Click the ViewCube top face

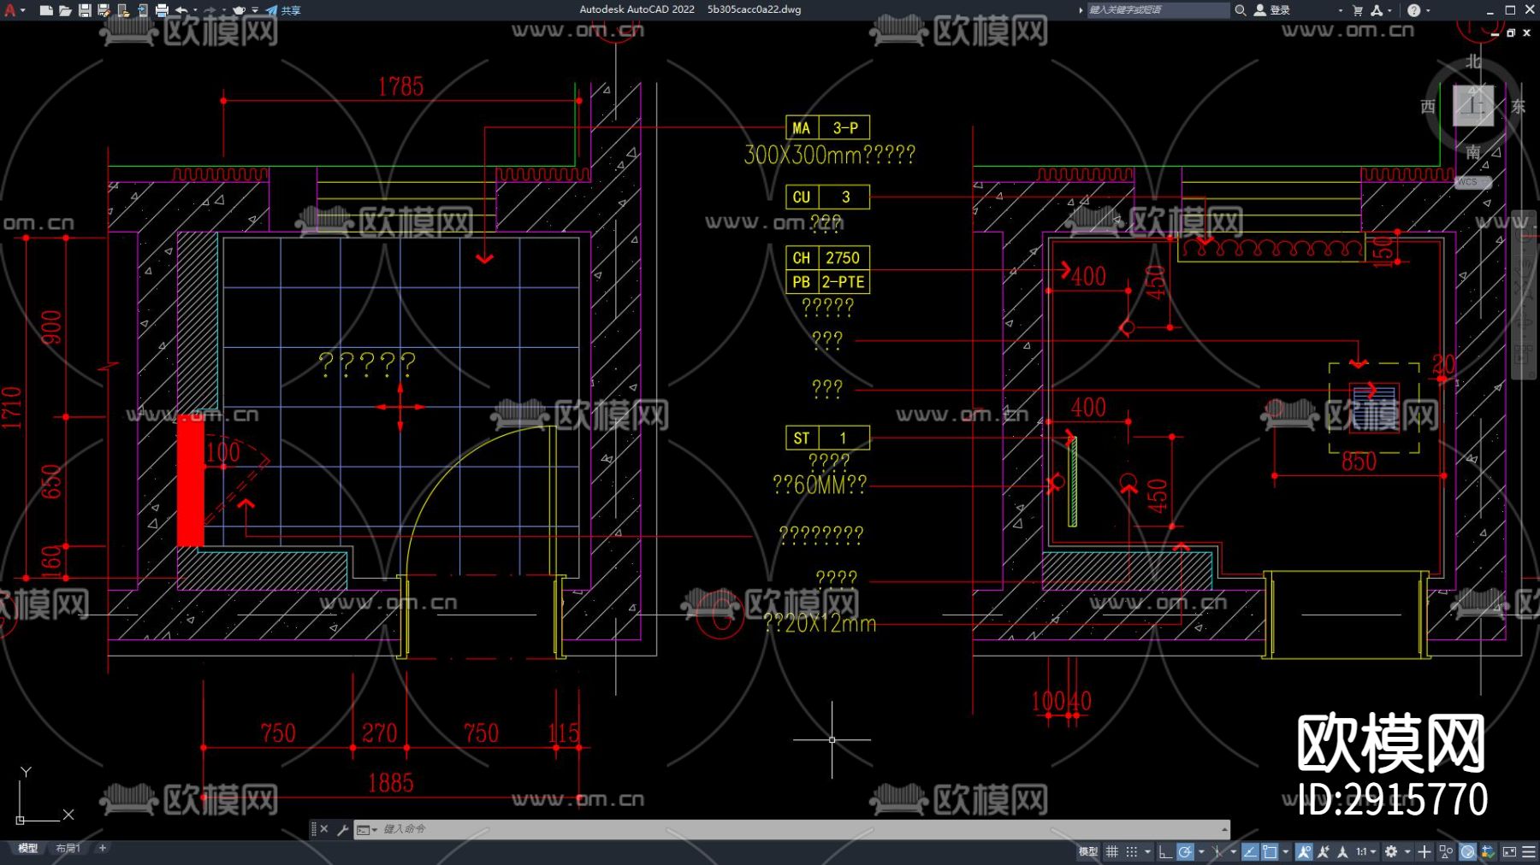tap(1472, 106)
